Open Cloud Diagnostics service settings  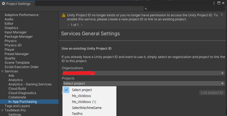pyautogui.click(x=22, y=93)
